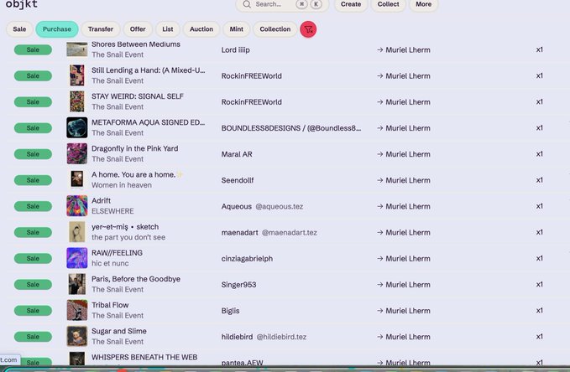Screen dimensions: 570x372
Task: View seller maenadart profile
Action: [239, 233]
